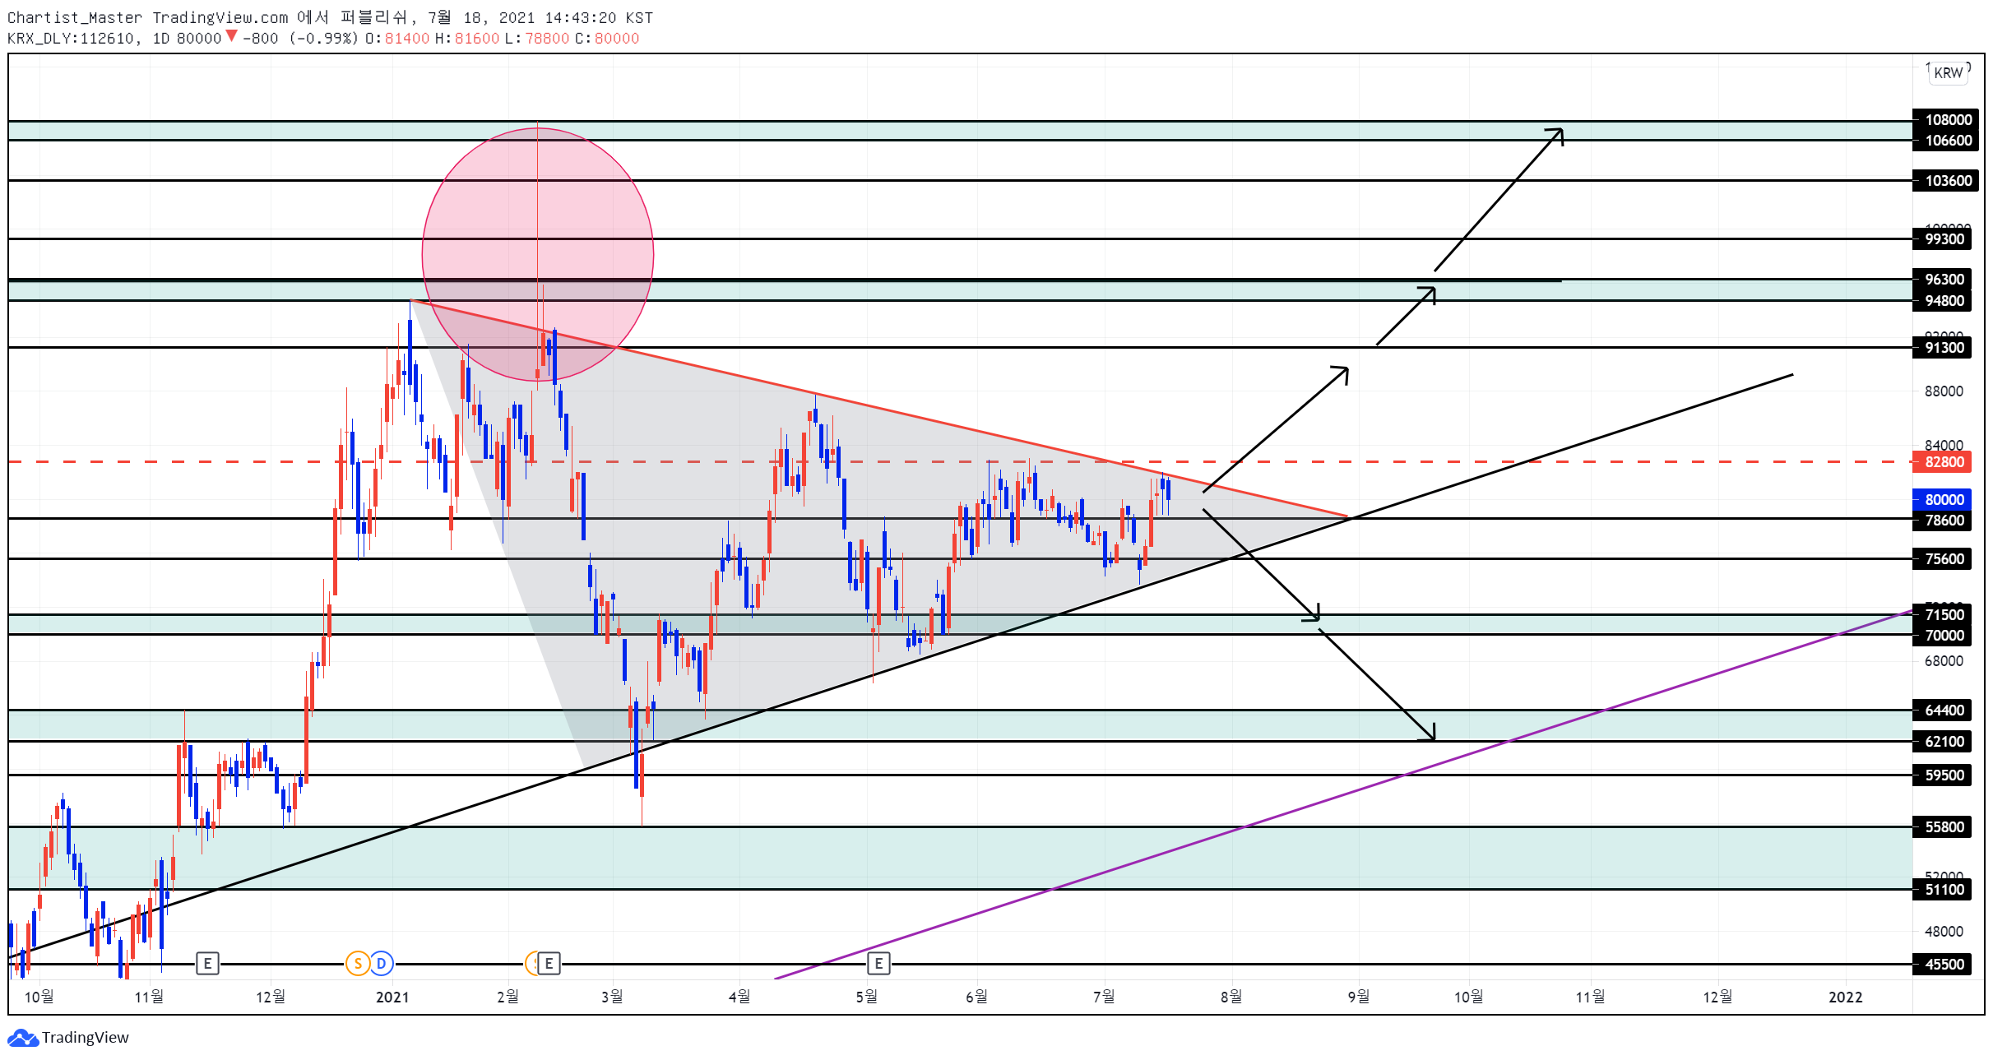The height and width of the screenshot is (1060, 1993).
Task: Click the 2021 label on time axis
Action: (x=392, y=998)
